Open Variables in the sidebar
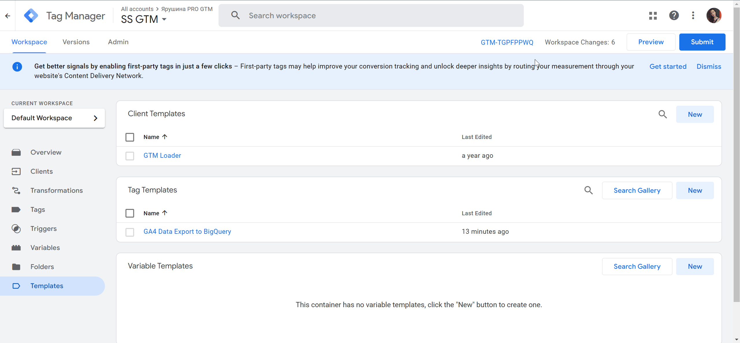The height and width of the screenshot is (343, 740). (x=45, y=248)
